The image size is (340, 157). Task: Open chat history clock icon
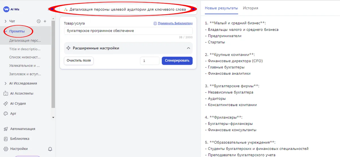point(39,21)
